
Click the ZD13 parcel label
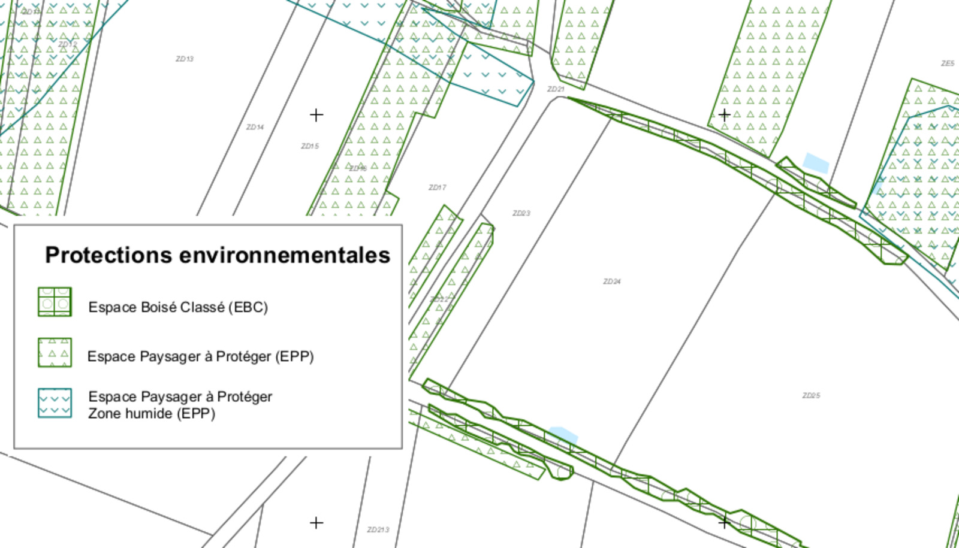pos(185,59)
